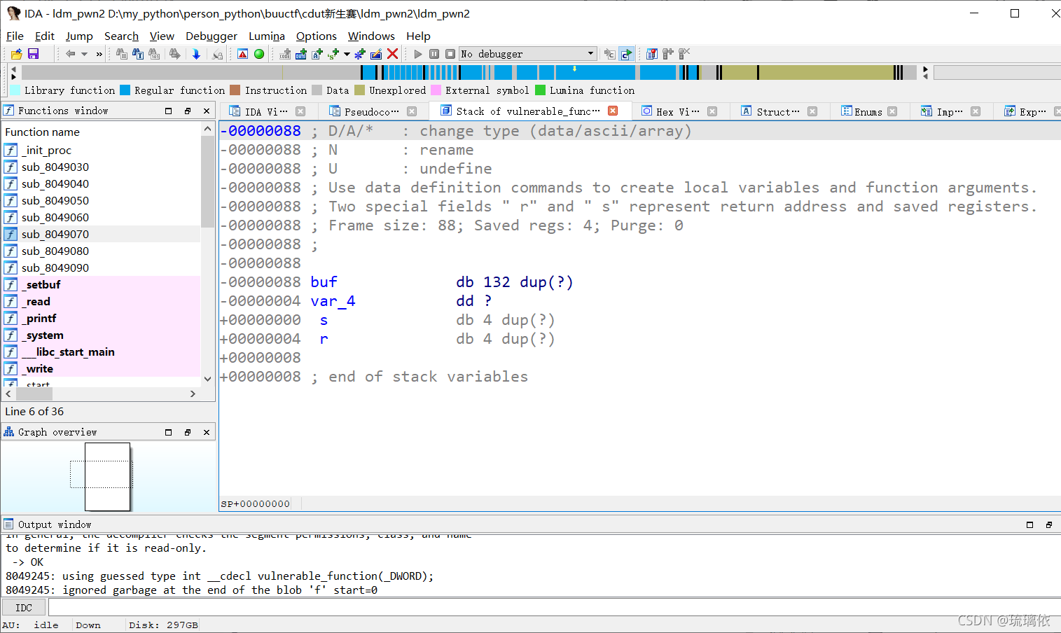Image resolution: width=1061 pixels, height=633 pixels.
Task: Click the start process play button
Action: (418, 54)
